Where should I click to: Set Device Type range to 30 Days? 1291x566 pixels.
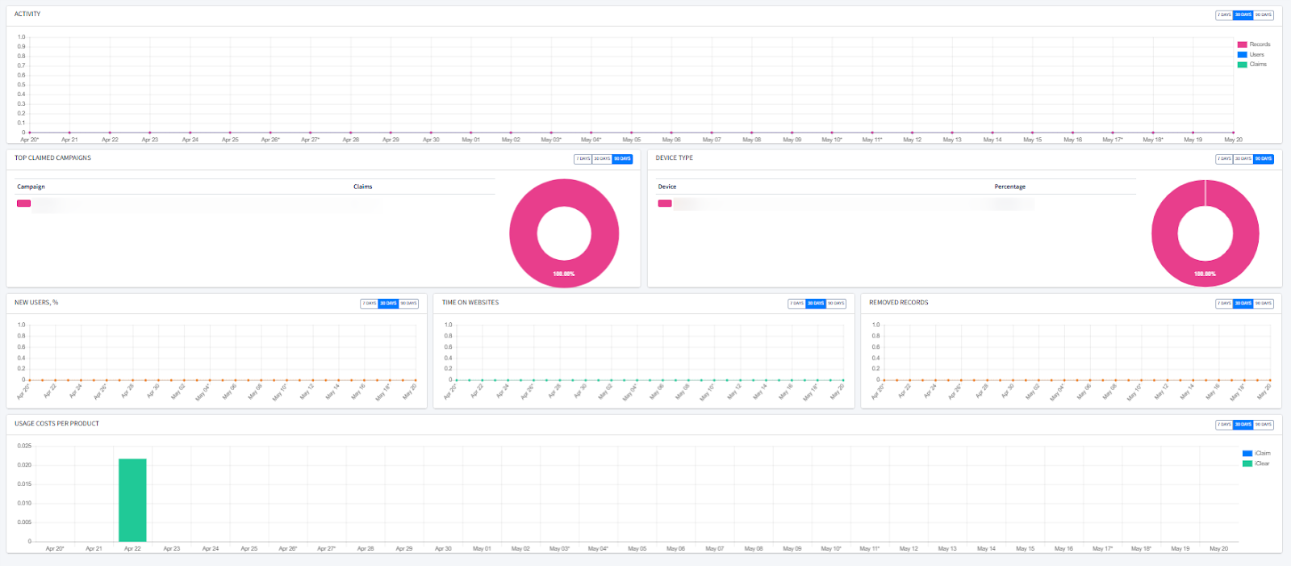1243,159
